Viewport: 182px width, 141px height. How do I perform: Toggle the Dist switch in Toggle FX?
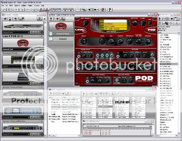click(98, 56)
